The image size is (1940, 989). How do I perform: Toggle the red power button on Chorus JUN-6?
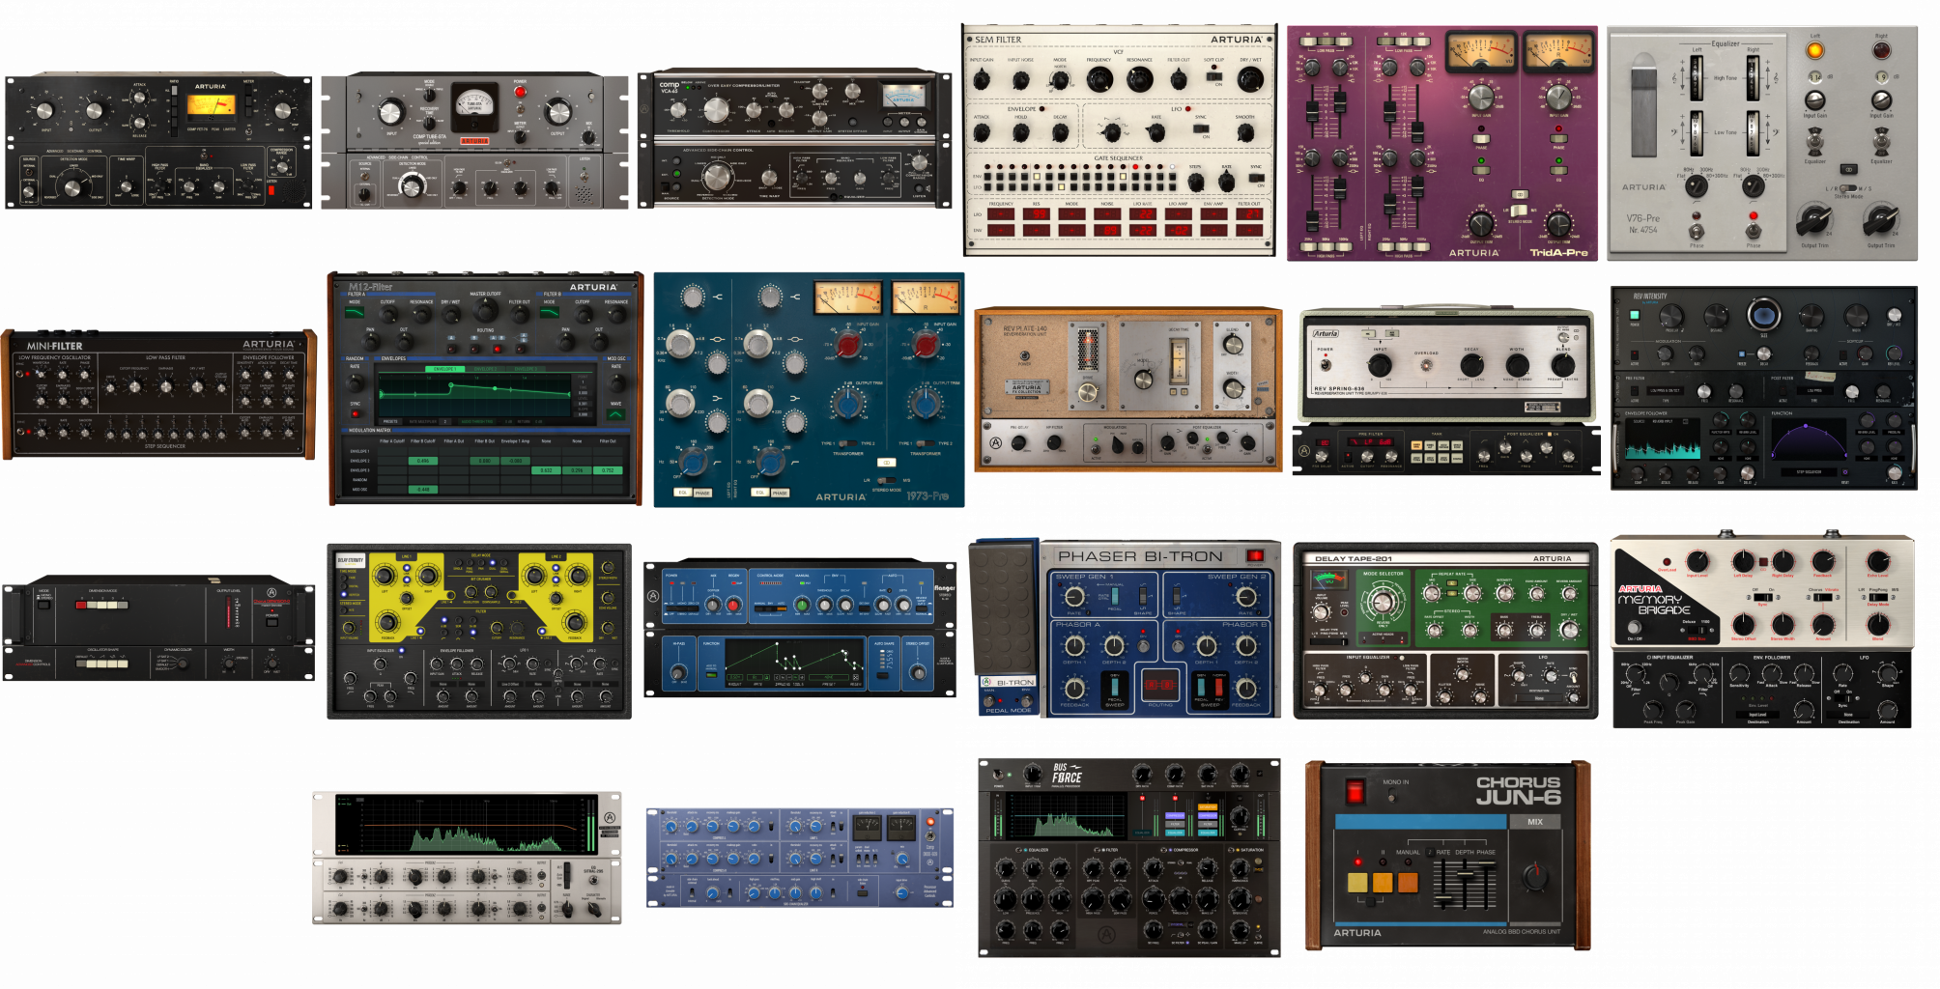[1355, 792]
